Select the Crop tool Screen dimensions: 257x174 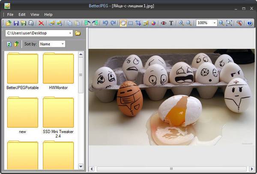click(x=139, y=23)
